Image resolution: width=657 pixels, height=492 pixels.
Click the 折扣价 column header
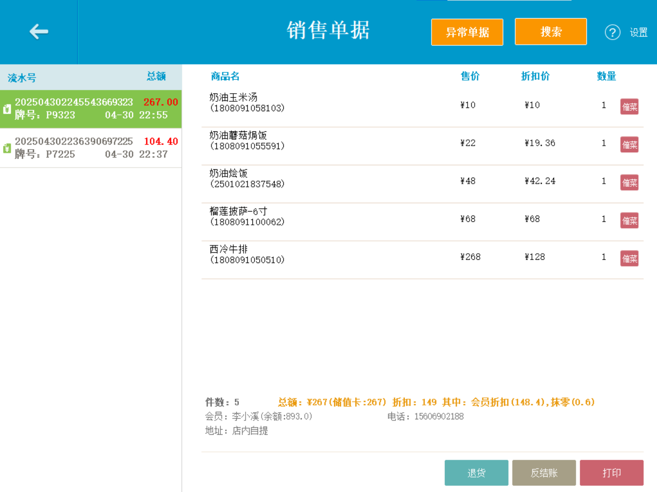pyautogui.click(x=535, y=76)
